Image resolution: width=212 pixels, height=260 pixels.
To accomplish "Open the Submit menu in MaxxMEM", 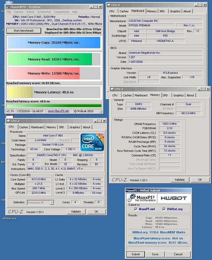I will [30, 12].
